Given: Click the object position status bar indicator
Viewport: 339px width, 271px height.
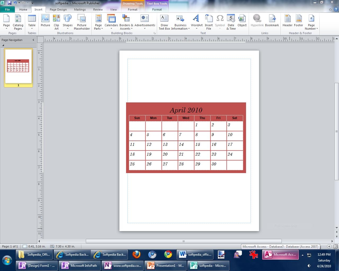Looking at the screenshot, I should [x=34, y=246].
